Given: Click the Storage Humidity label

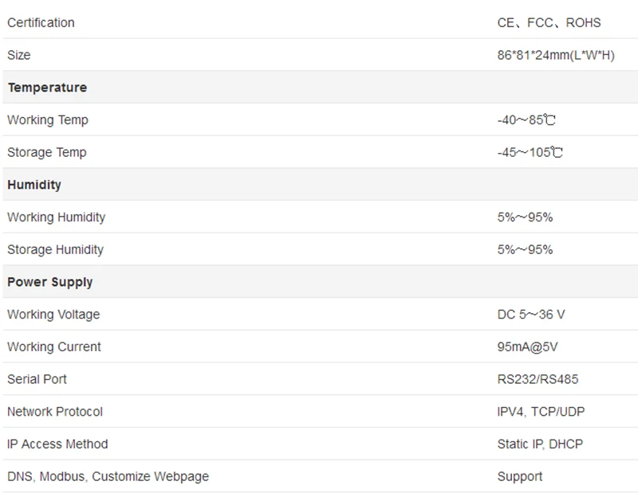Looking at the screenshot, I should pos(55,249).
